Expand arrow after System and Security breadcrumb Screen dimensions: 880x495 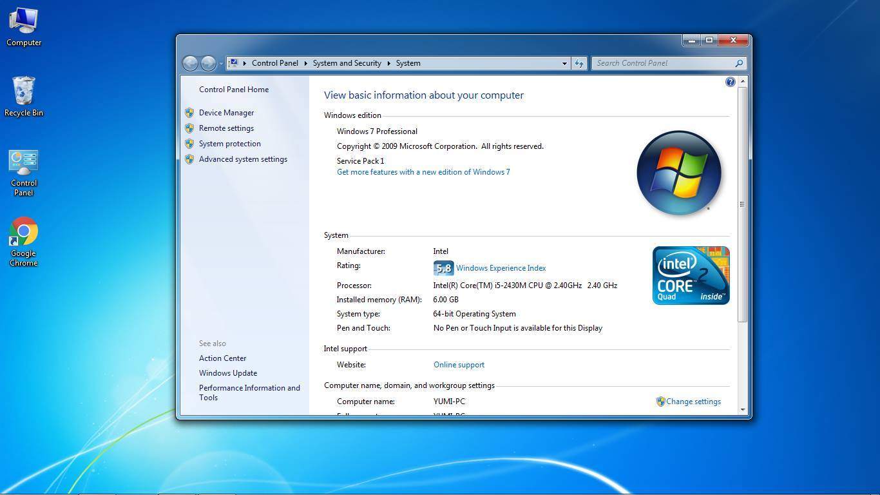click(388, 63)
